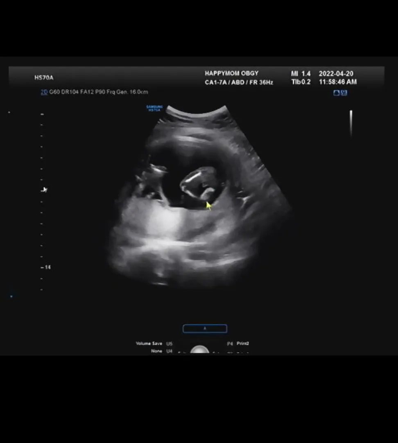Click the fan-shaped scan icon under the date

point(336,93)
